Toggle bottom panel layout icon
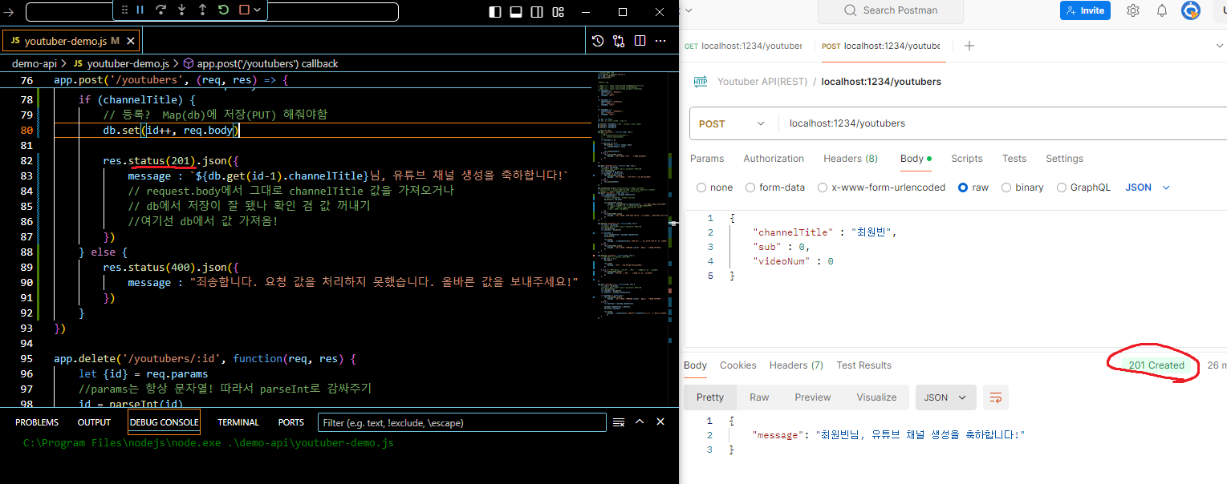Screen dimensions: 1227x484 (516, 11)
